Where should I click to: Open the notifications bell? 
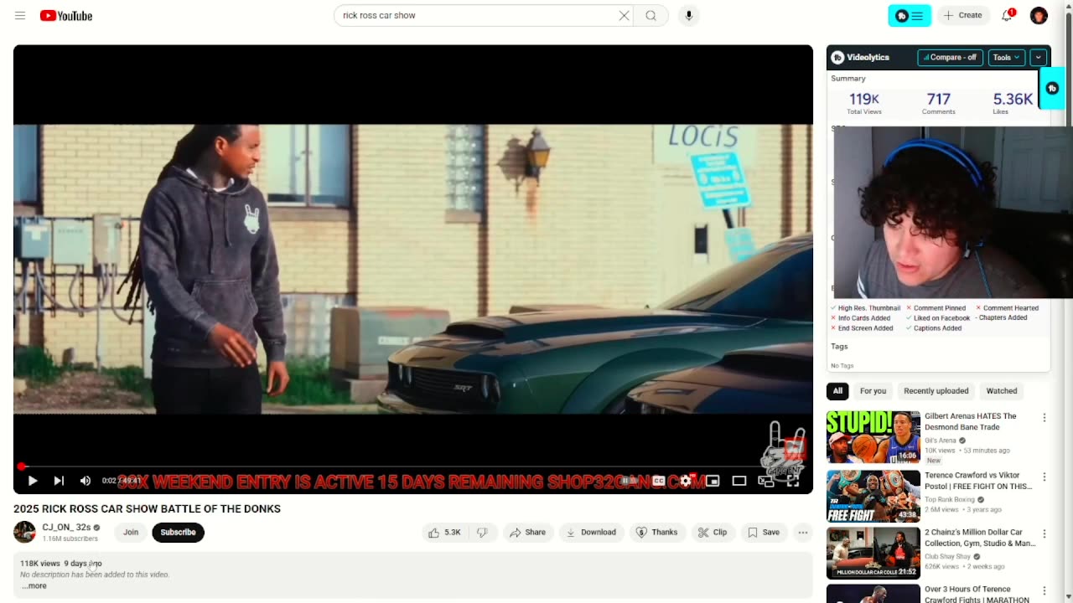(1008, 16)
